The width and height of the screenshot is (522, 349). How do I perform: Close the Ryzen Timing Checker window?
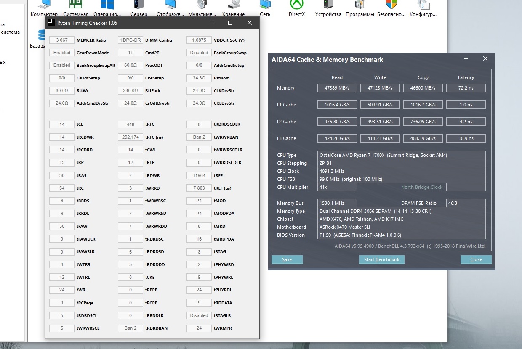[x=250, y=23]
